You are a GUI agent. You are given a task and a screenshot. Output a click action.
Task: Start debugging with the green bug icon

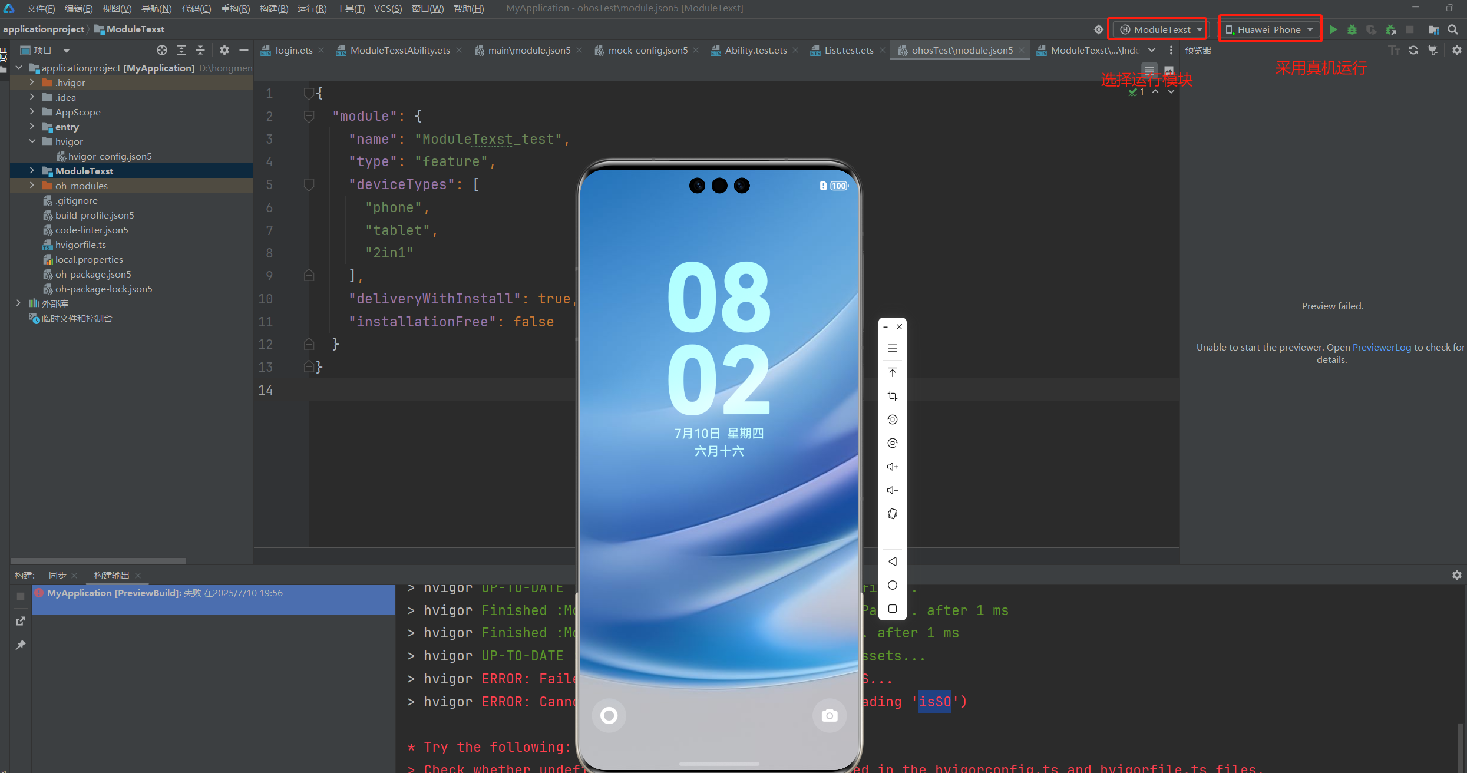point(1352,29)
